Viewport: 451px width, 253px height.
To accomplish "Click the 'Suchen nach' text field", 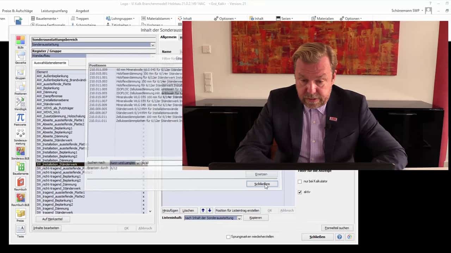I will [x=161, y=163].
